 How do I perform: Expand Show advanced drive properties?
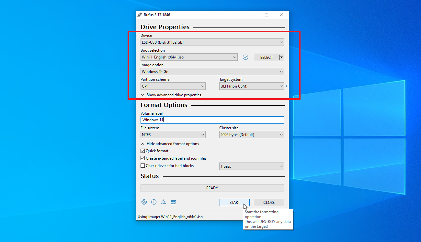tap(171, 95)
